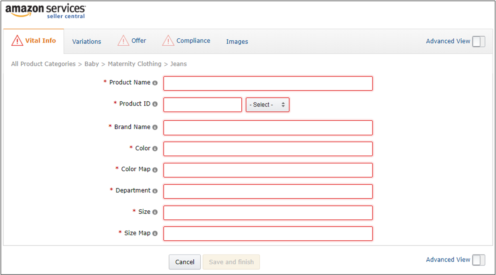Go to the Compliance tab
This screenshot has width=496, height=275.
click(193, 41)
